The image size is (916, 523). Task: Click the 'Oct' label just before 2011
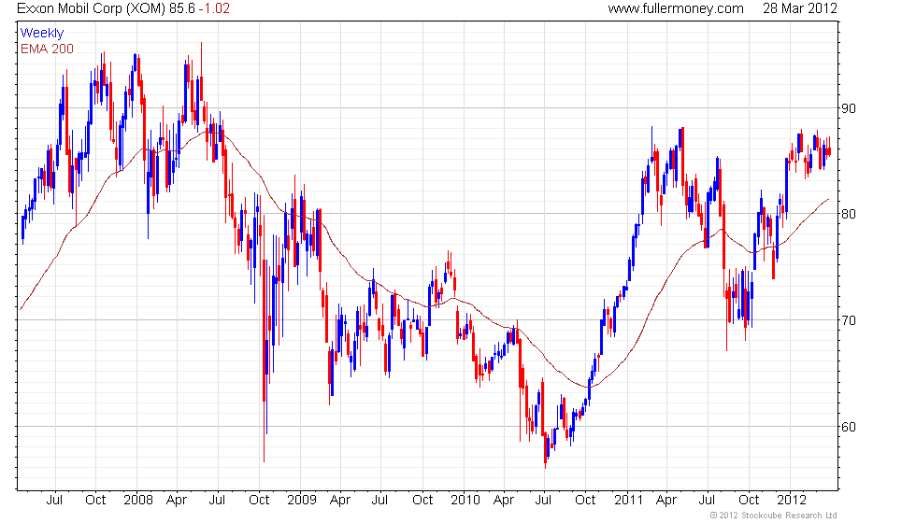coord(585,501)
